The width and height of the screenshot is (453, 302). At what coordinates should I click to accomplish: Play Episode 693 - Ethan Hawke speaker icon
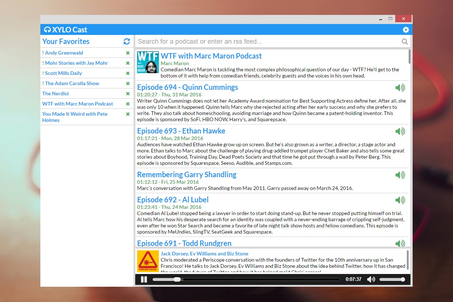click(400, 131)
